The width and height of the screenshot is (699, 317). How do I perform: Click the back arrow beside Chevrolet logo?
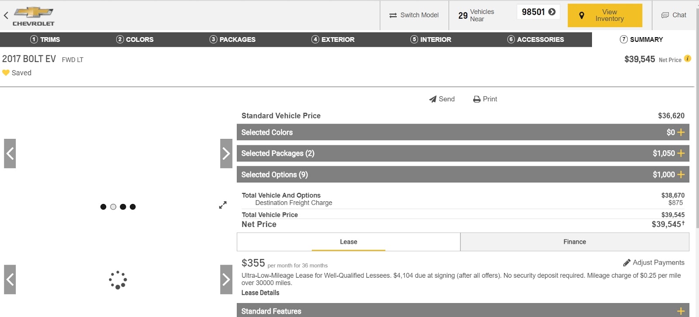[x=6, y=16]
